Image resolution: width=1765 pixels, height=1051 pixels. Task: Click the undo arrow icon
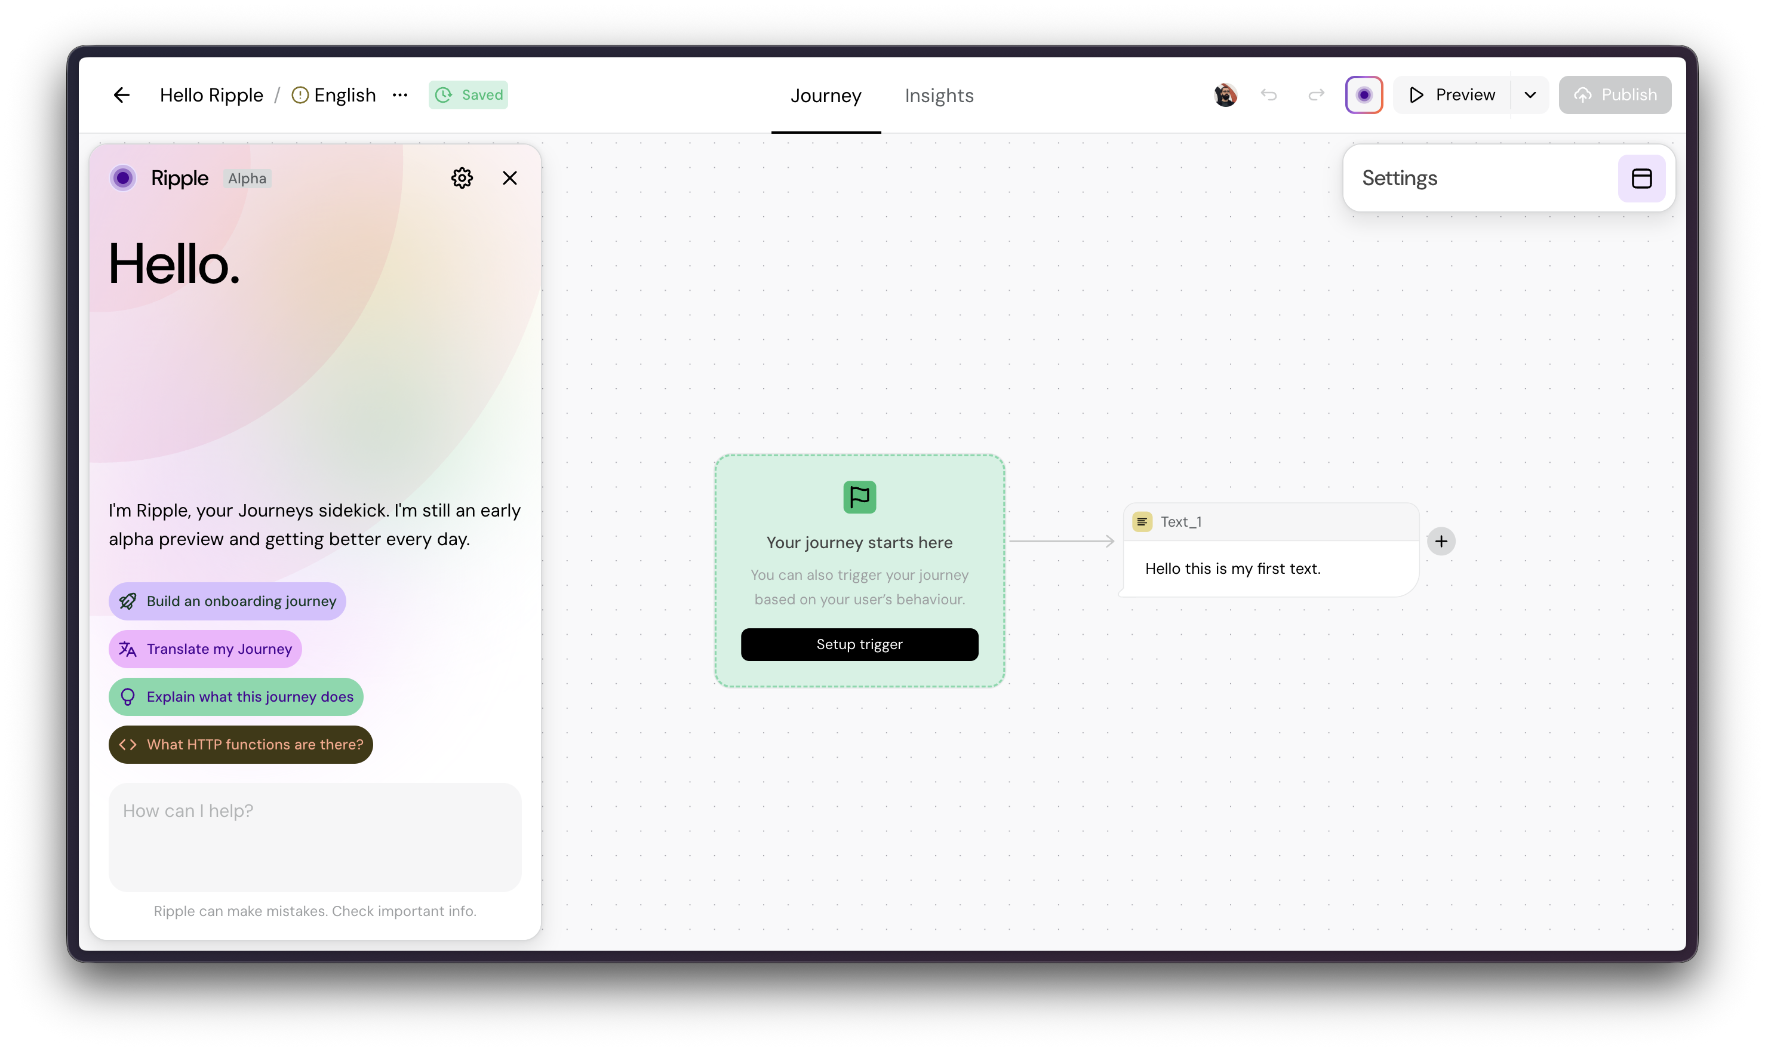tap(1269, 95)
